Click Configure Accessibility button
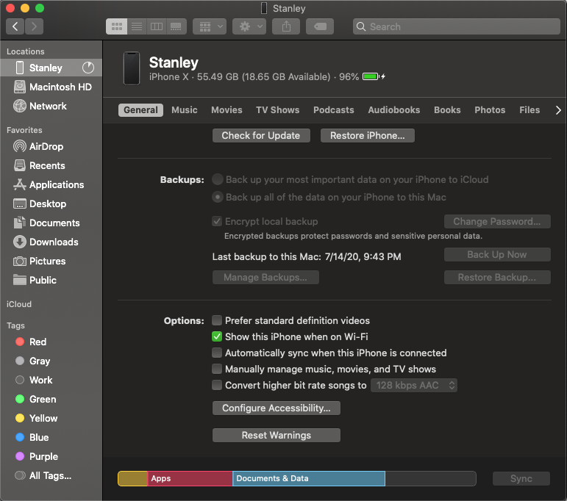This screenshot has height=501, width=567. click(277, 408)
